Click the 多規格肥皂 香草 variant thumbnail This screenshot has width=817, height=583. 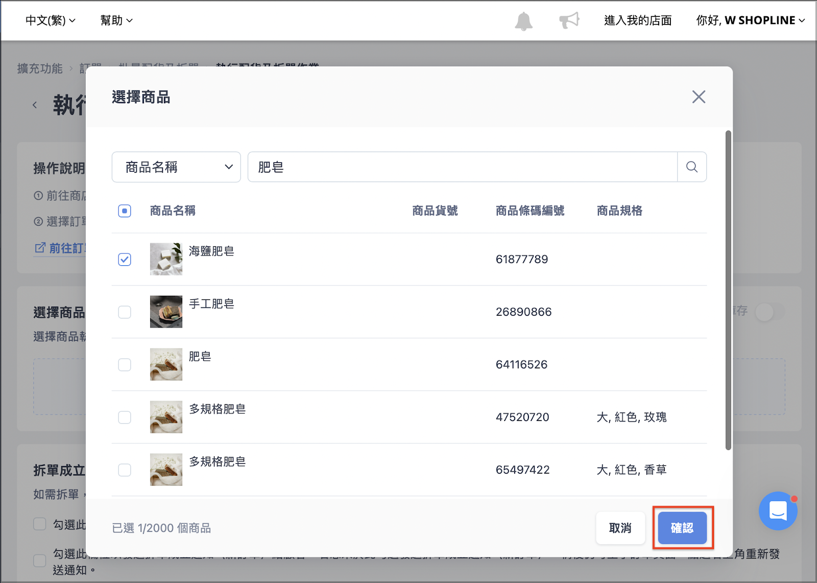166,470
